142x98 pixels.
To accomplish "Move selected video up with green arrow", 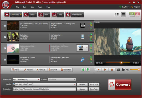I will [x=83, y=70].
